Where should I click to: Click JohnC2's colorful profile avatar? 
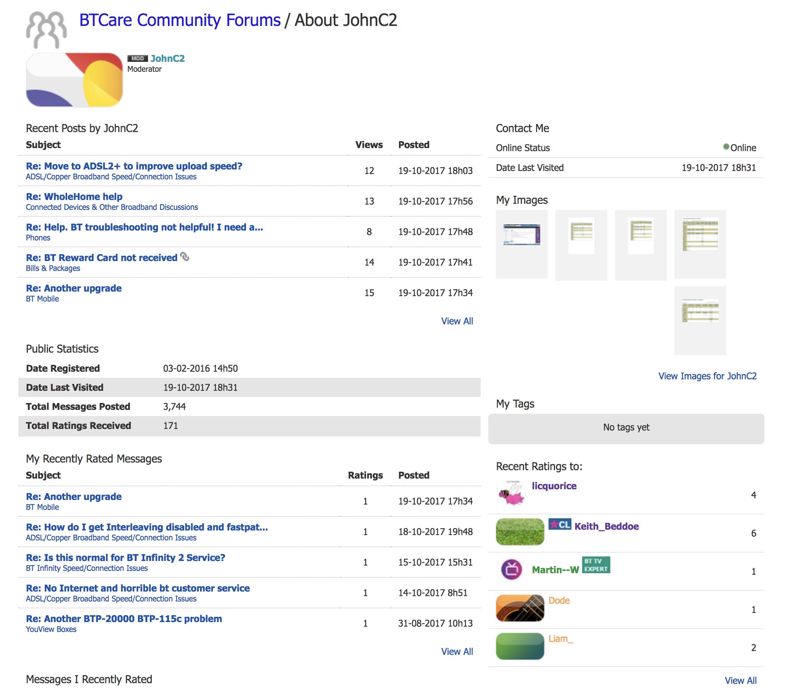[x=74, y=80]
